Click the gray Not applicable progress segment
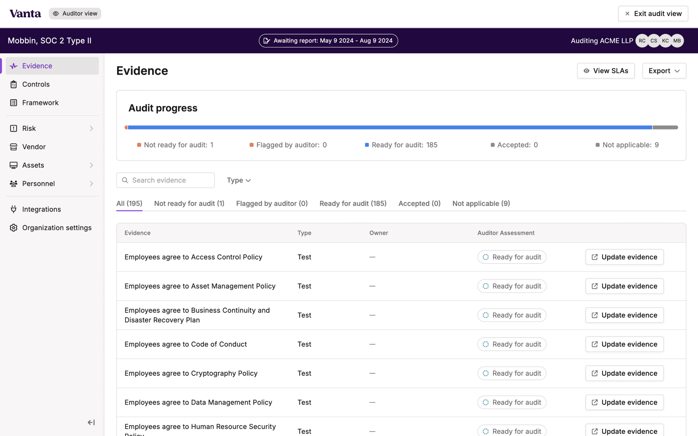Image resolution: width=698 pixels, height=436 pixels. point(665,128)
